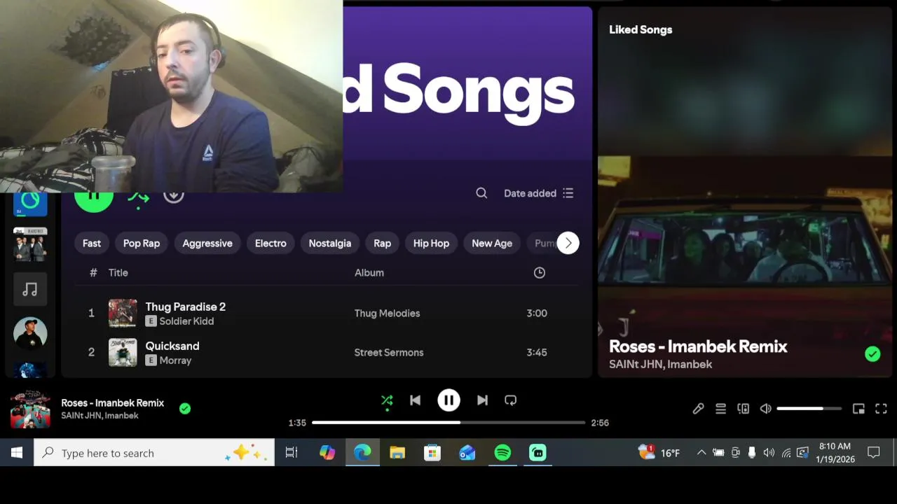Mute Spotify volume speaker icon

(766, 409)
